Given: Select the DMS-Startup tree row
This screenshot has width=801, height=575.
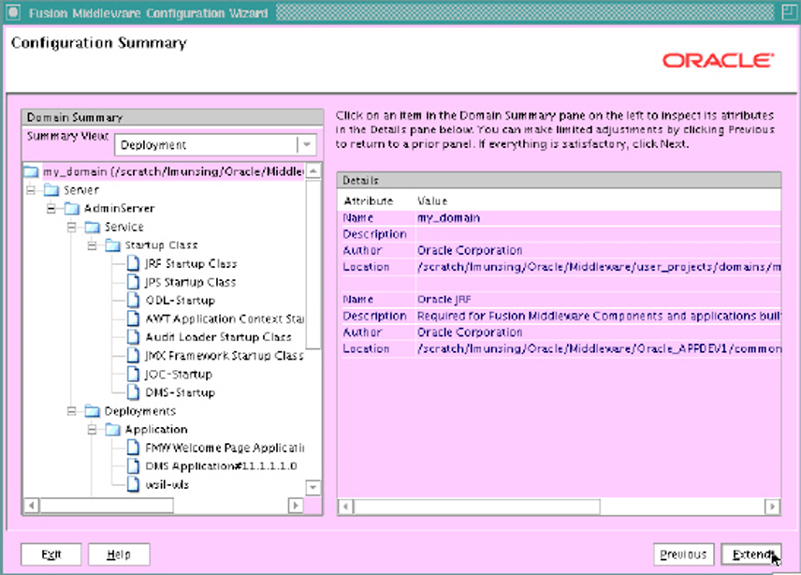Looking at the screenshot, I should 180,392.
